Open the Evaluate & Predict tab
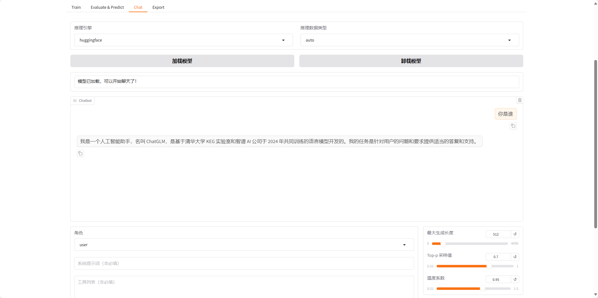598x298 pixels. [x=107, y=7]
